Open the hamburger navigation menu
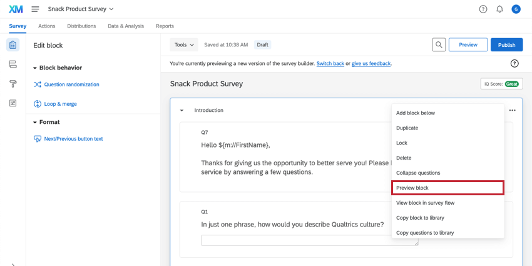Viewport: 532px width, 266px height. tap(35, 9)
